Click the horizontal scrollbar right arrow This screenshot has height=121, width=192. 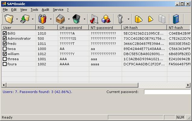[188, 85]
